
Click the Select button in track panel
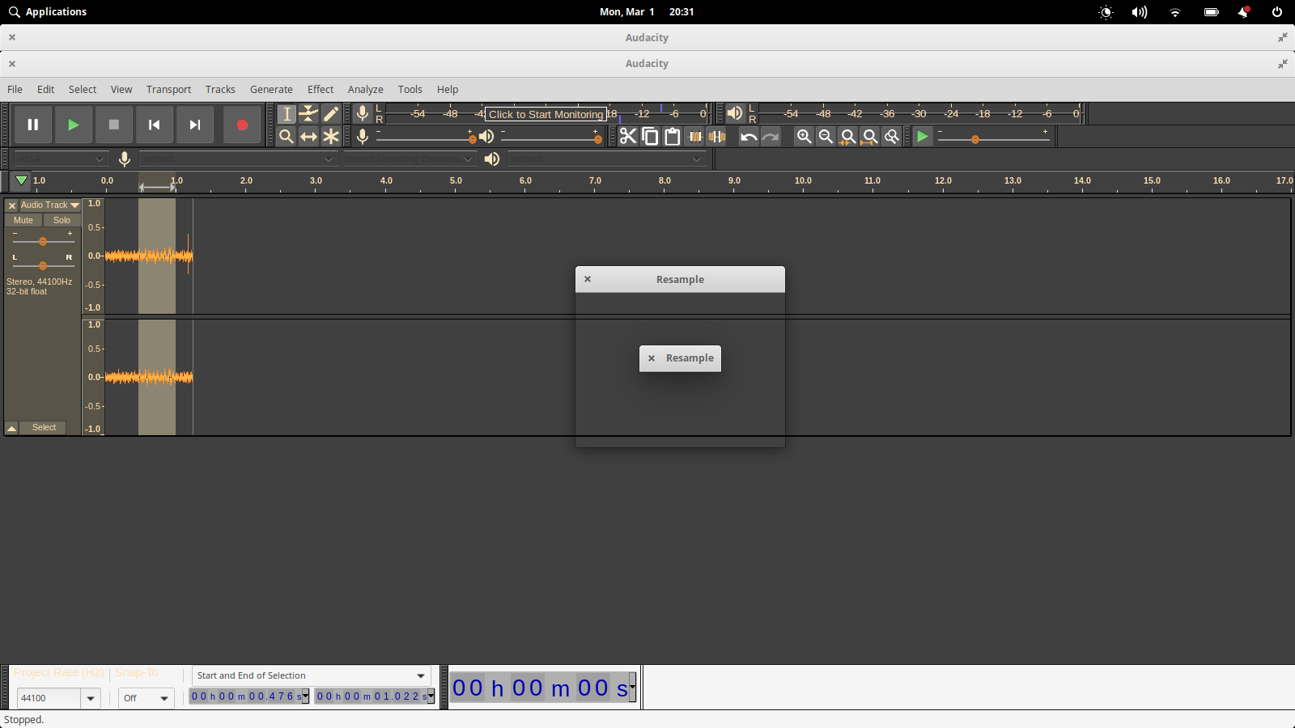44,428
